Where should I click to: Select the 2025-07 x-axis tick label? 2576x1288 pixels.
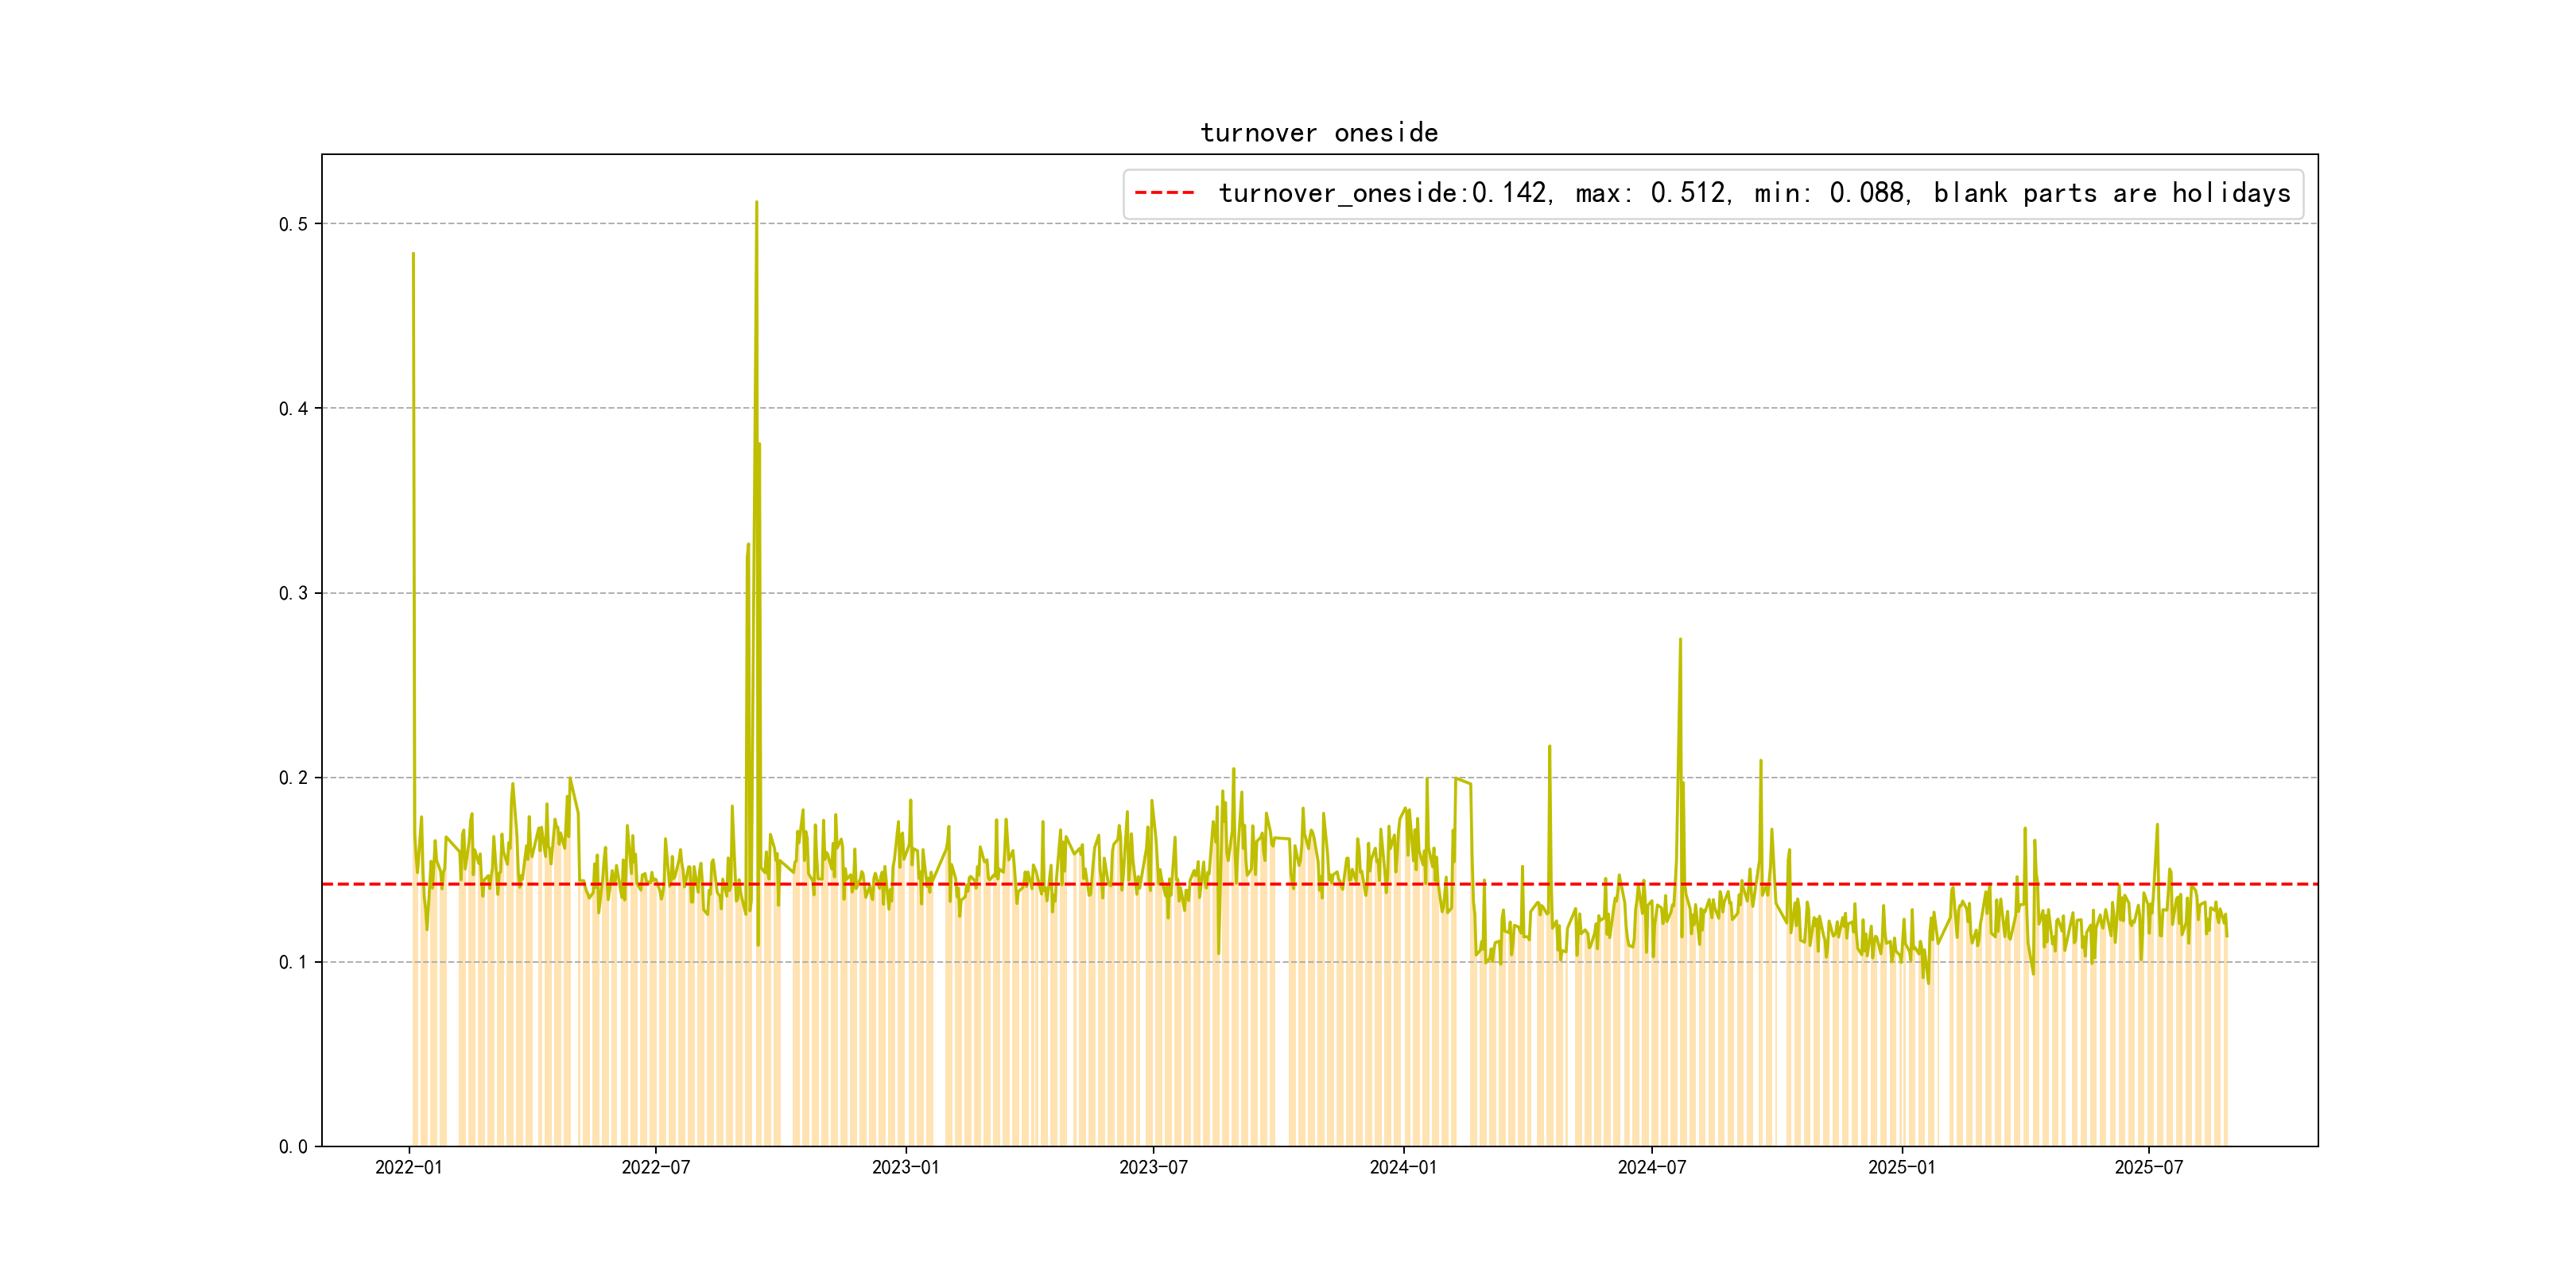coord(2148,1167)
